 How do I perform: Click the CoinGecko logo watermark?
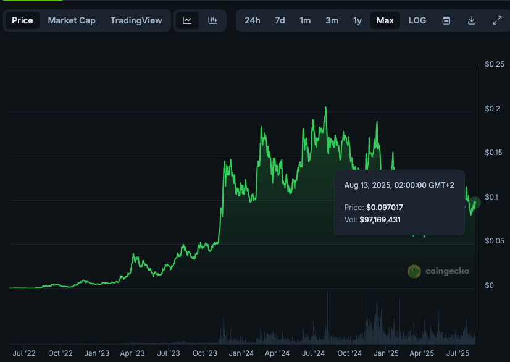pyautogui.click(x=438, y=271)
